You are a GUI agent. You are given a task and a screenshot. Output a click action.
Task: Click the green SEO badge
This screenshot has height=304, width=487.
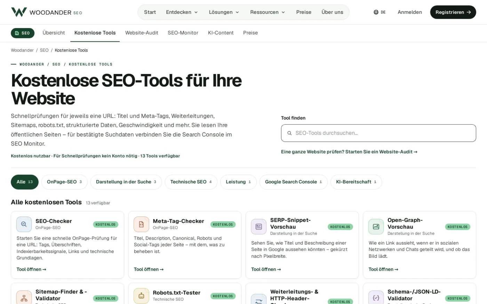pyautogui.click(x=23, y=33)
